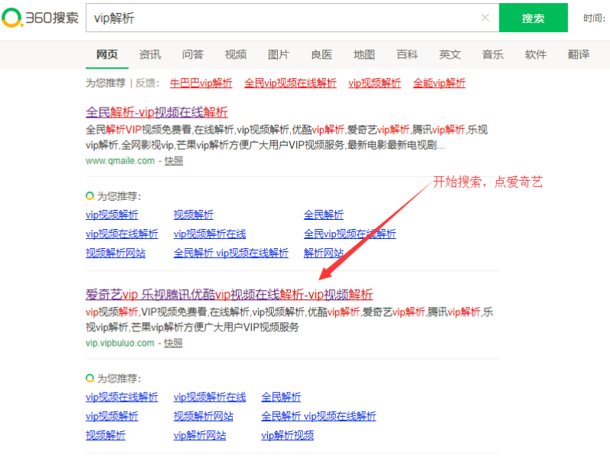Screen dimensions: 610x458
Task: Open result 全民解析-vip视频在线解析
Action: tap(157, 112)
